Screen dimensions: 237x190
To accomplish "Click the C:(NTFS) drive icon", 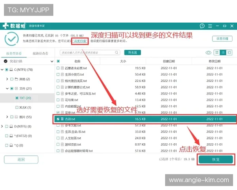I will click(11, 70).
